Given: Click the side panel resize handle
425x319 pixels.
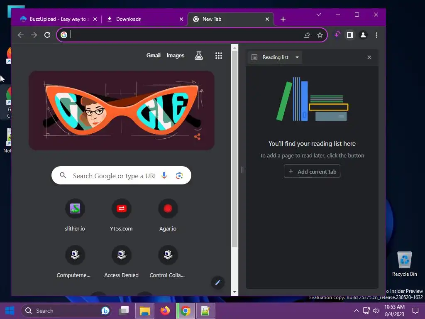Looking at the screenshot, I should 242,170.
